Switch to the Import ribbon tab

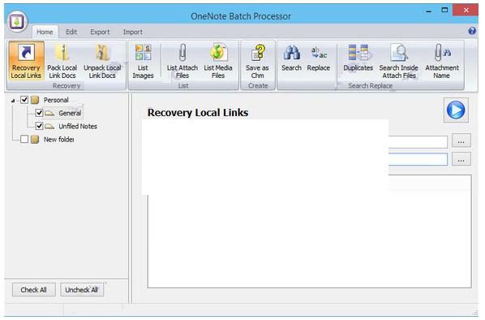click(133, 32)
